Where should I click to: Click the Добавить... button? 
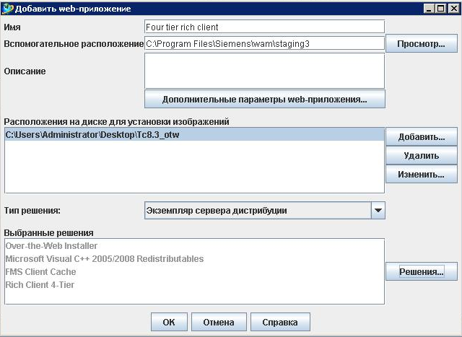coord(422,136)
